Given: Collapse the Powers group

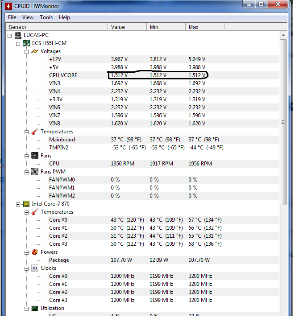Looking at the screenshot, I should [26, 253].
